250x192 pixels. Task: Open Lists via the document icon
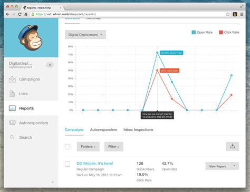pyautogui.click(x=12, y=94)
